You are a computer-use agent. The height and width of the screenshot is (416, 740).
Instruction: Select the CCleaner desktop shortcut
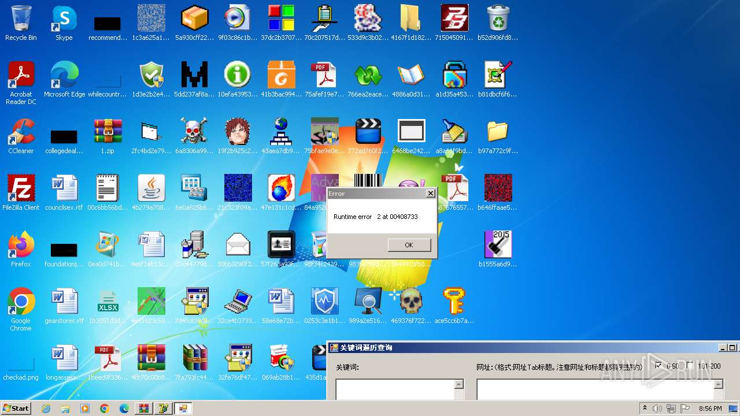21,136
